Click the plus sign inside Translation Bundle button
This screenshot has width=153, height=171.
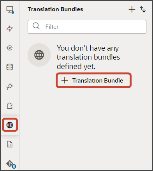coord(65,80)
